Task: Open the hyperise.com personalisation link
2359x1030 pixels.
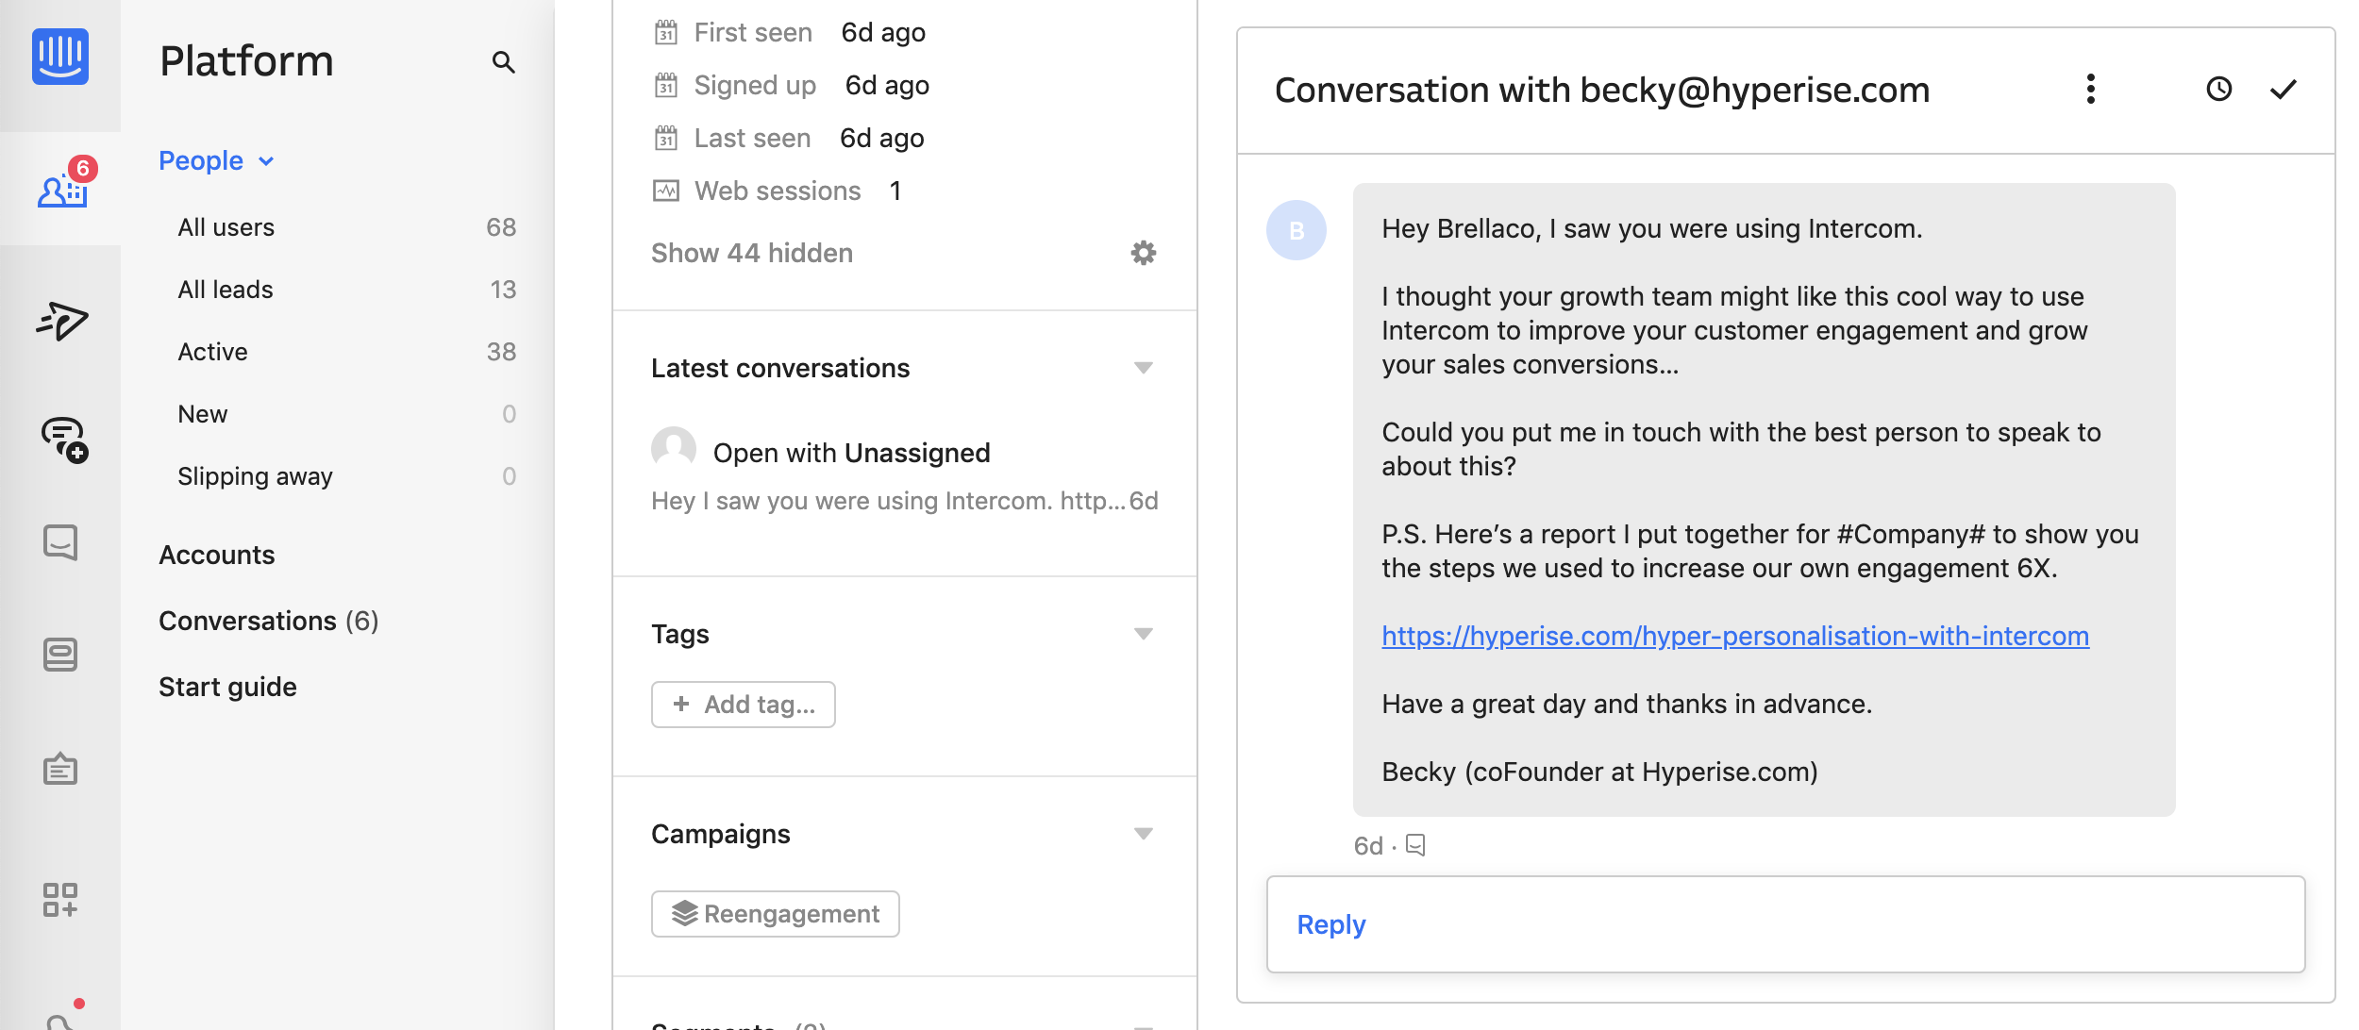Action: tap(1735, 636)
